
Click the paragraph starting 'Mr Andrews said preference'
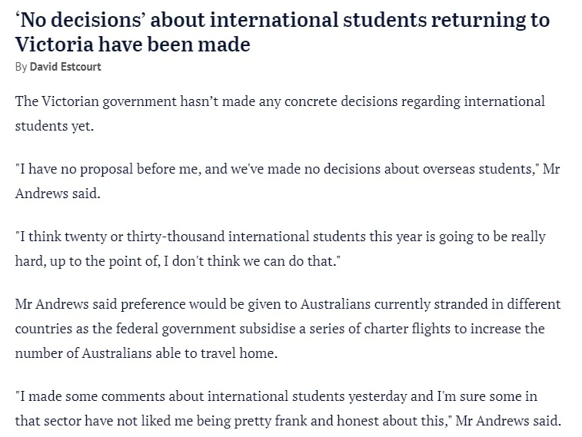288,329
